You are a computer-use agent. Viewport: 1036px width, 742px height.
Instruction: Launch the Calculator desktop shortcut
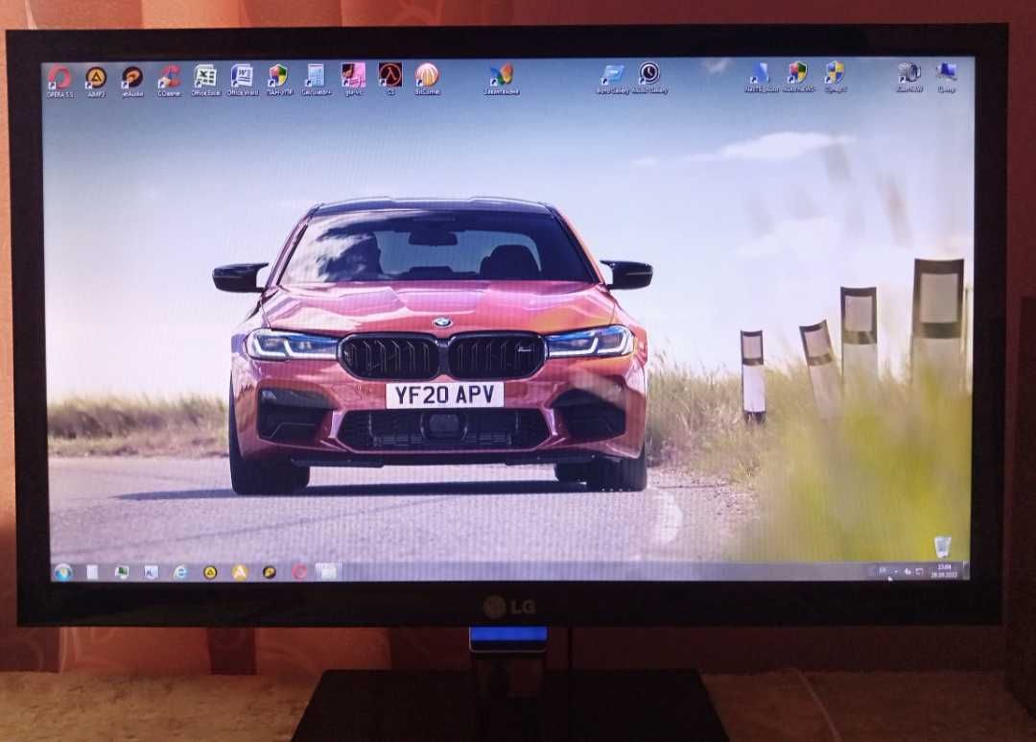(316, 80)
